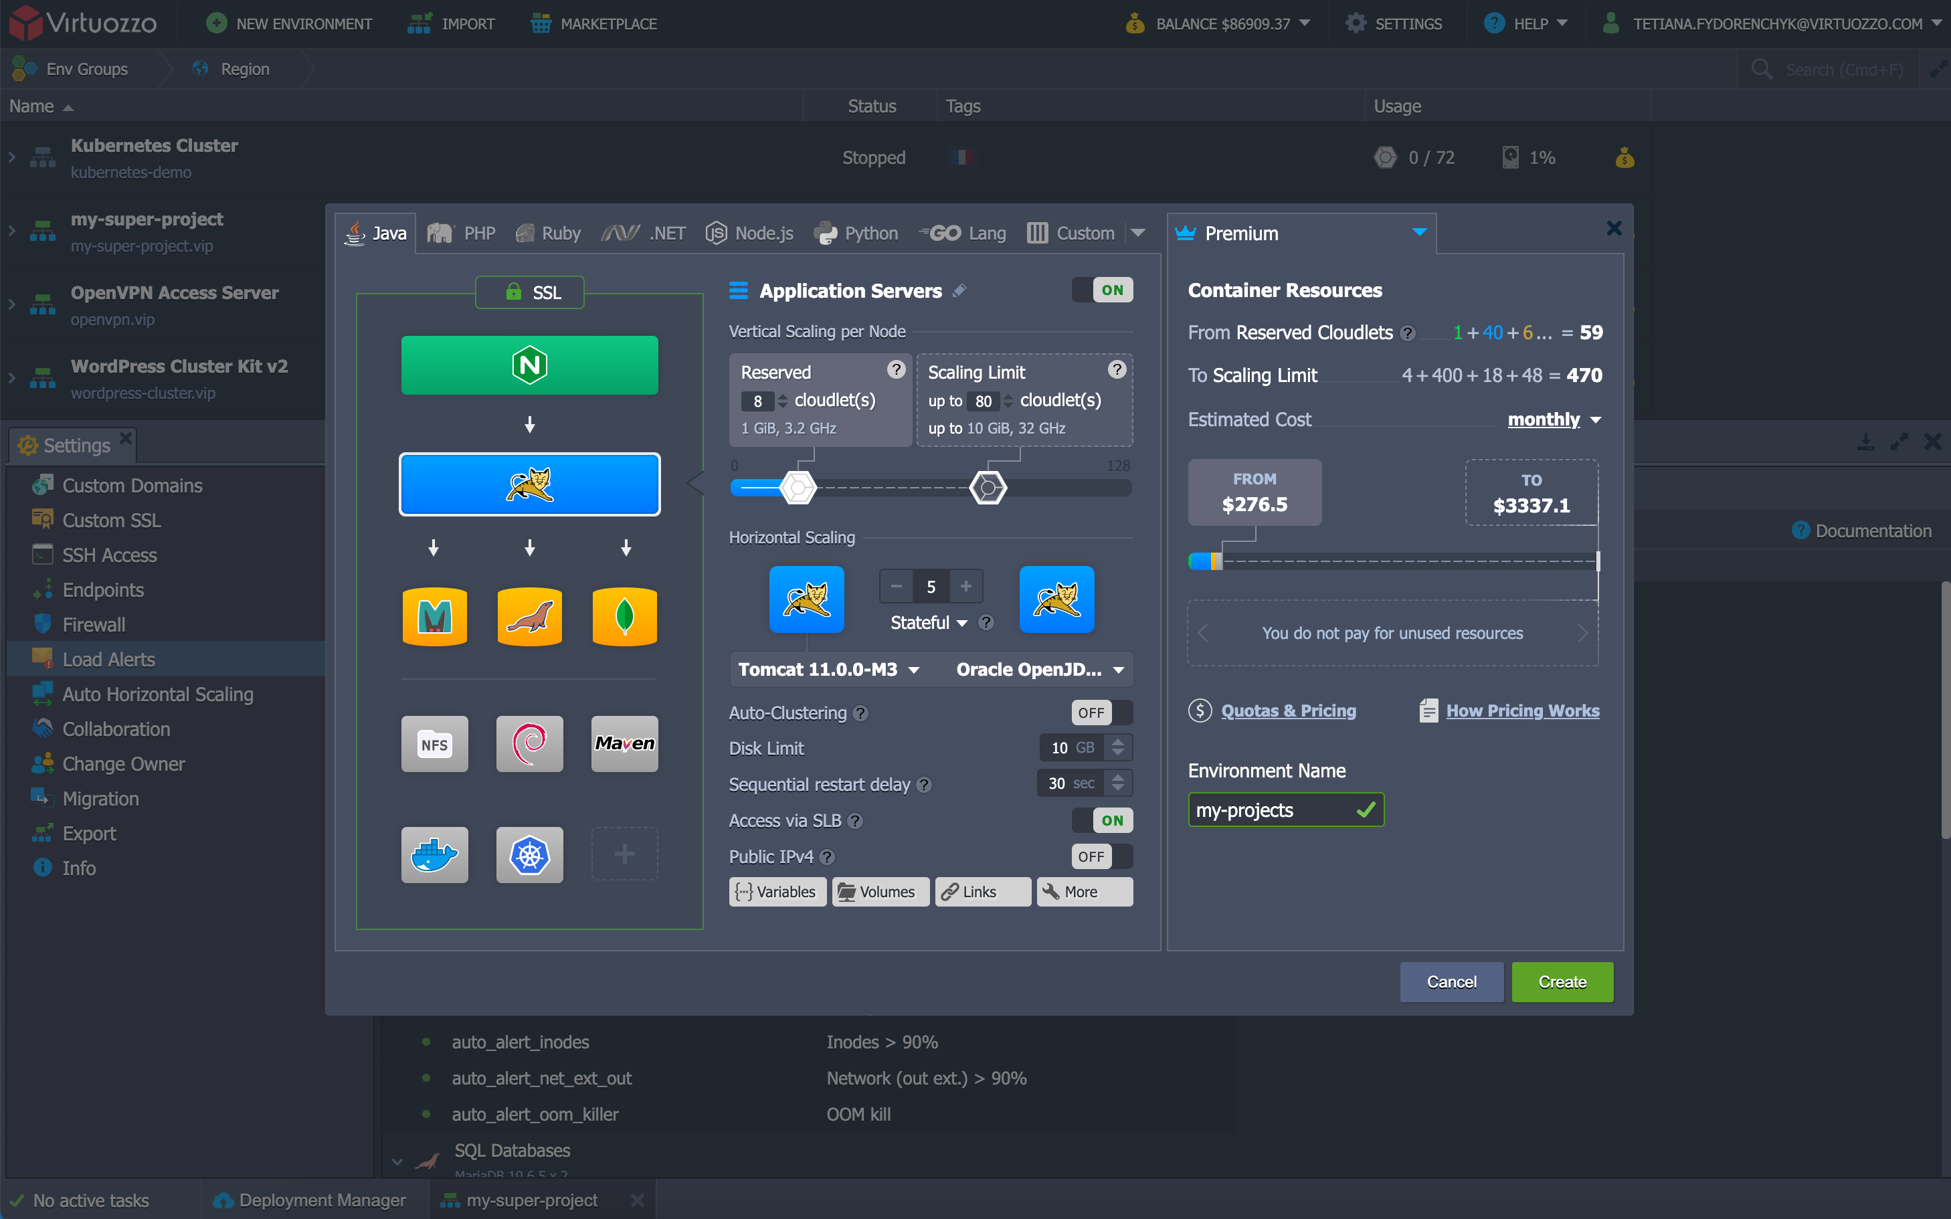Click reserved cloudlets slider handle
This screenshot has width=1951, height=1219.
pyautogui.click(x=799, y=488)
